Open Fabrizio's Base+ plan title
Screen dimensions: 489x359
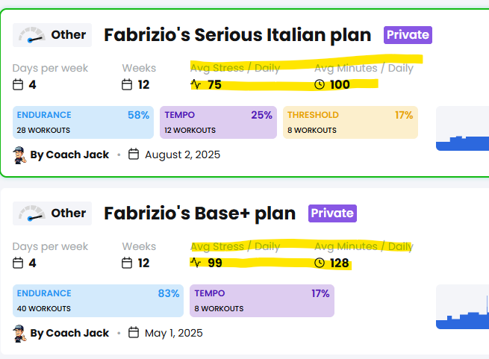click(x=199, y=213)
